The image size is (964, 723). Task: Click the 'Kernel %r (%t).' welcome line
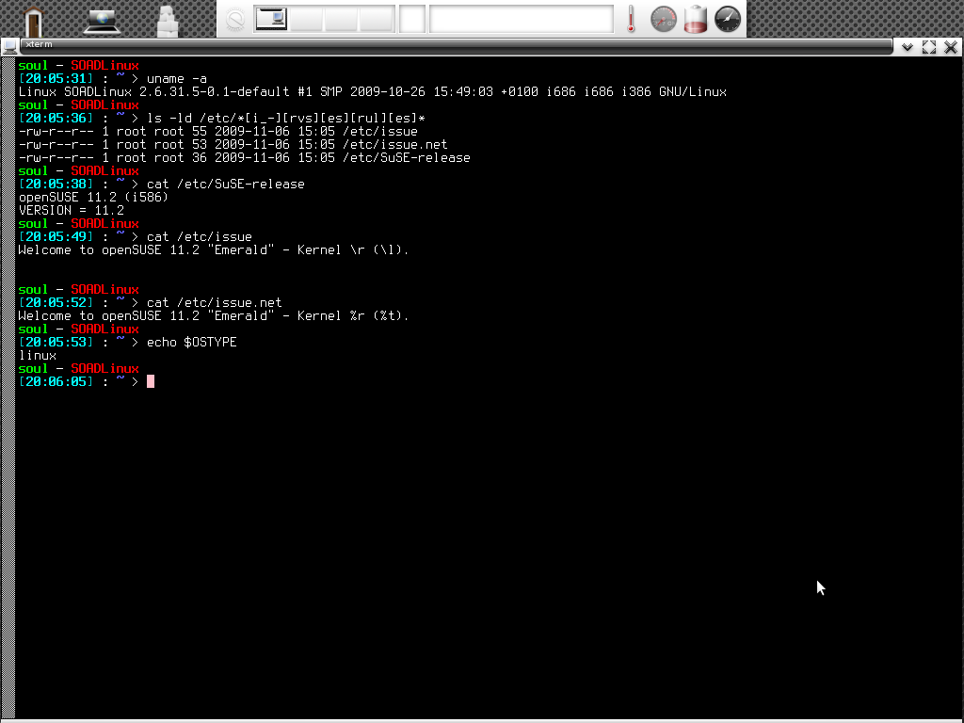(214, 316)
